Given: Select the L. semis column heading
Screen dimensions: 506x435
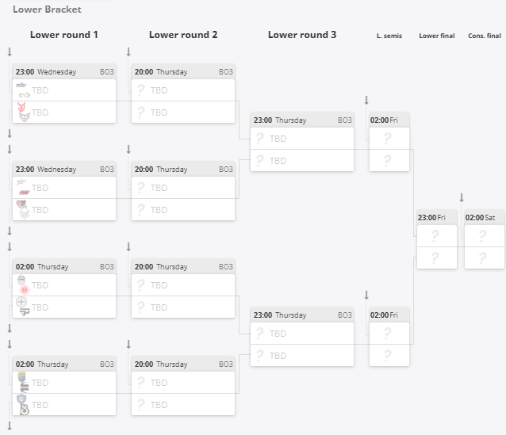Looking at the screenshot, I should 389,36.
